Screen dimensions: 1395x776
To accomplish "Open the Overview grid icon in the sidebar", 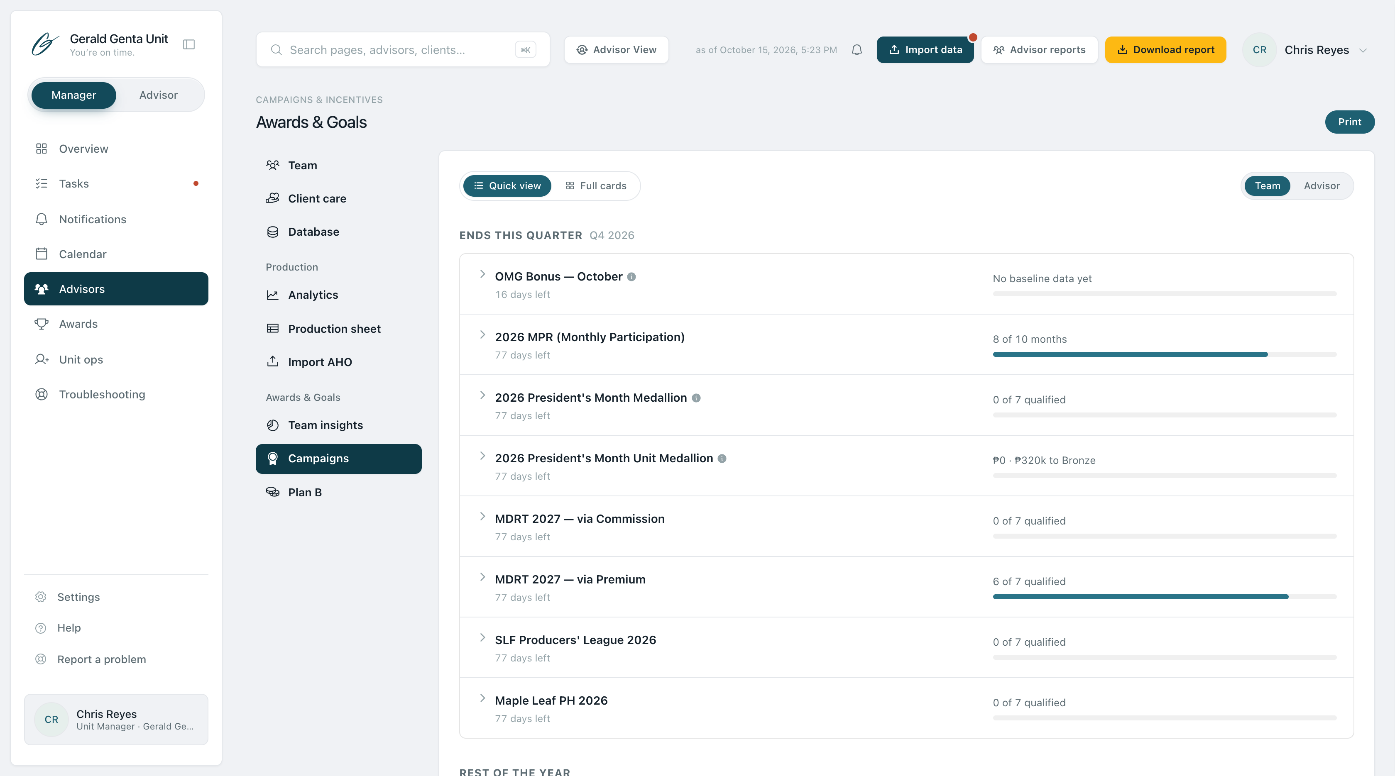I will (42, 148).
